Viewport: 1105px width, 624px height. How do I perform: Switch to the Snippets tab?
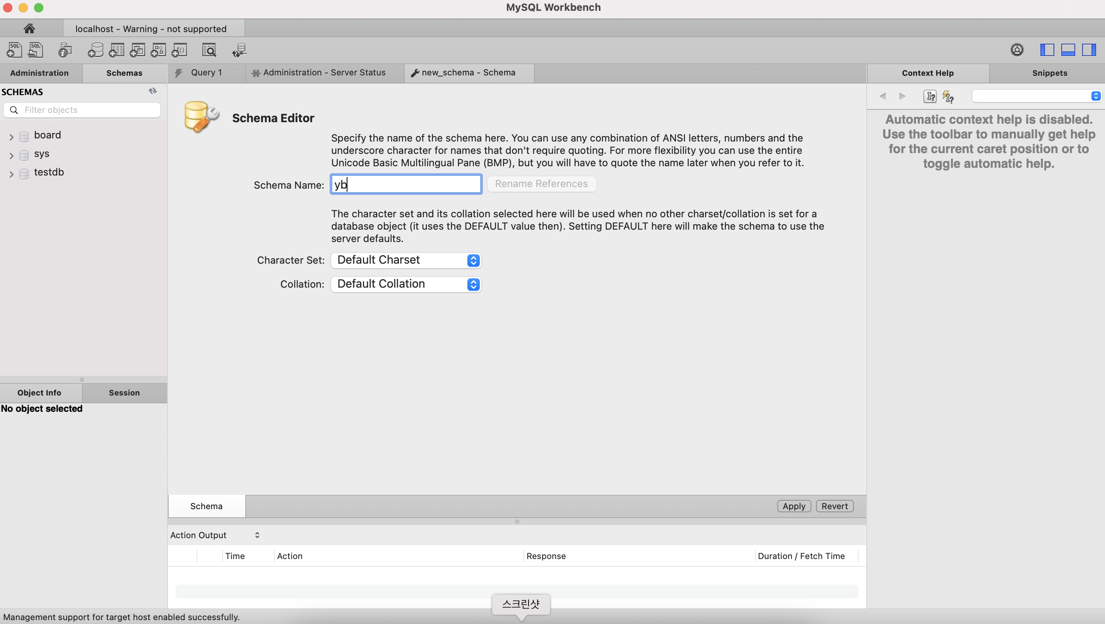click(x=1049, y=73)
